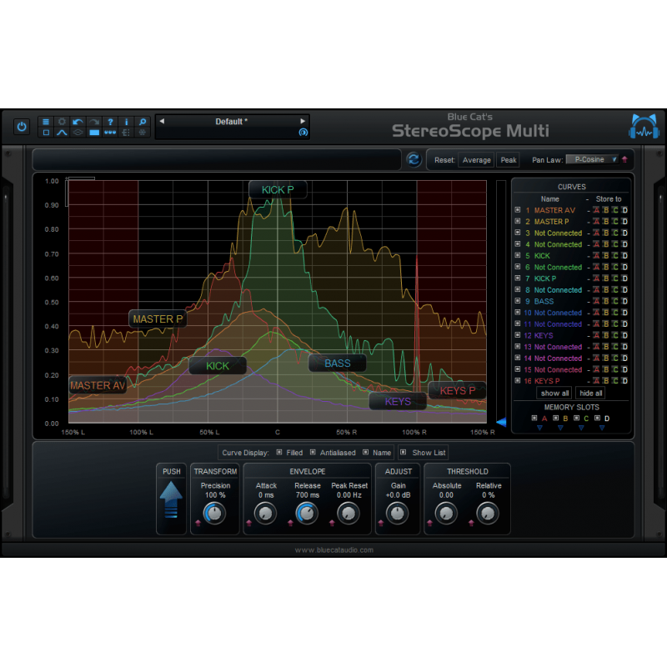Open the Default preset selector
Viewport: 667px width, 667px height.
point(232,121)
